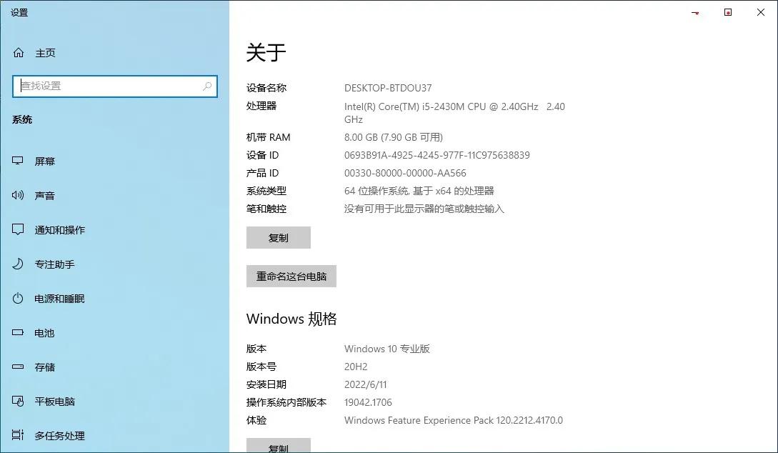The image size is (778, 453).
Task: Open 专注助手 using the crescent moon icon
Action: coord(17,264)
